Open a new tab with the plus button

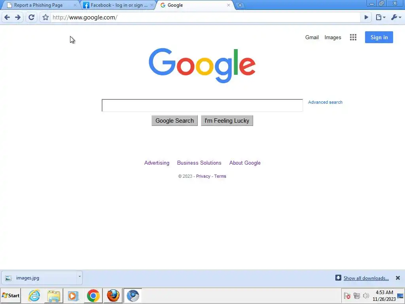(240, 5)
